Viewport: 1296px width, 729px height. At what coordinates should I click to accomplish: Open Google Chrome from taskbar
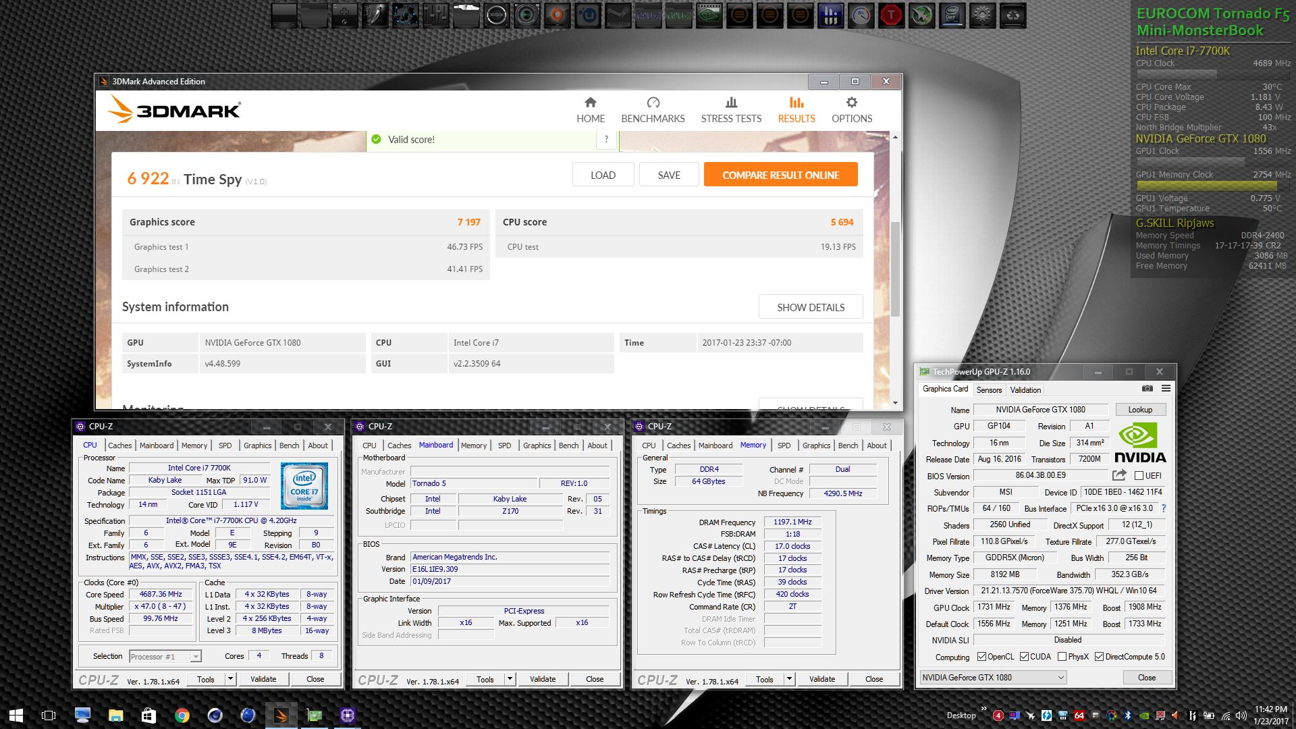[182, 715]
